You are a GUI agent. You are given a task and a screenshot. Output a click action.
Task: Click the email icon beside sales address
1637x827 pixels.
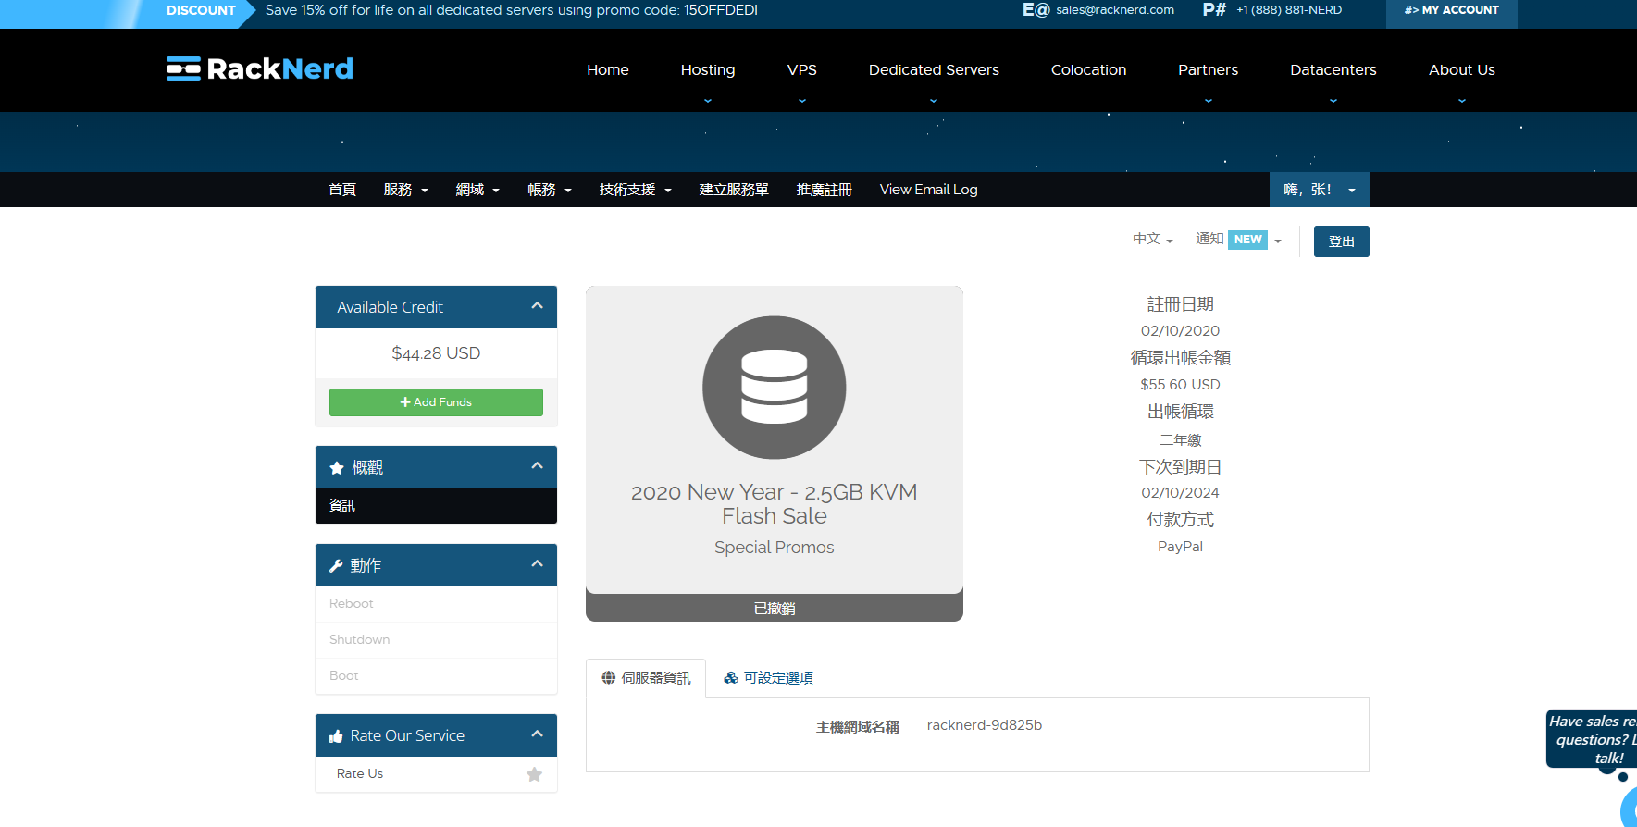pos(1036,10)
